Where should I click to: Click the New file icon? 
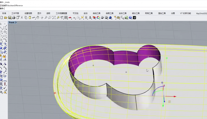2,18
